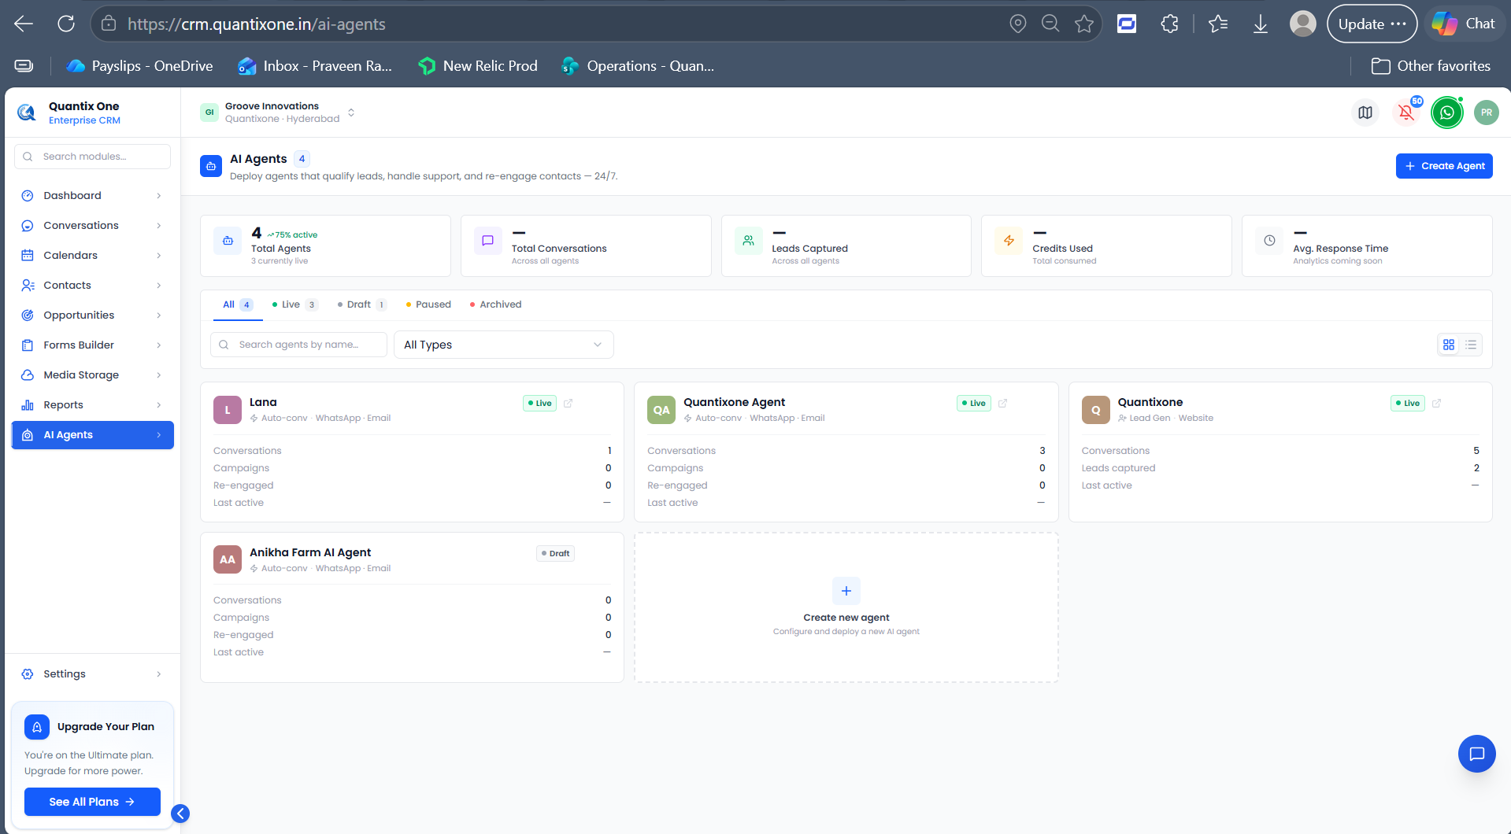Click the QA agent avatar

click(661, 410)
